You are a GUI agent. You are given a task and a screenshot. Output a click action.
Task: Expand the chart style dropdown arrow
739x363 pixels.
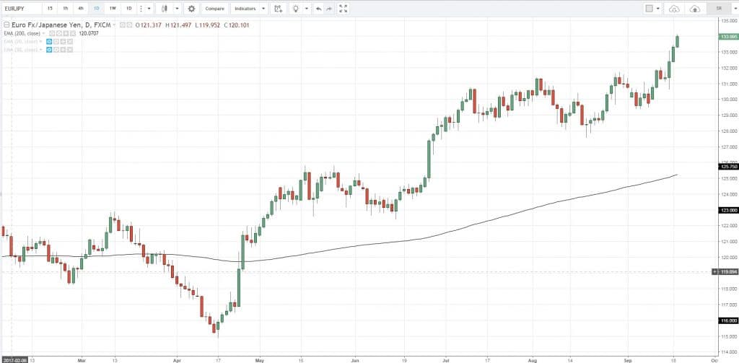pos(177,9)
